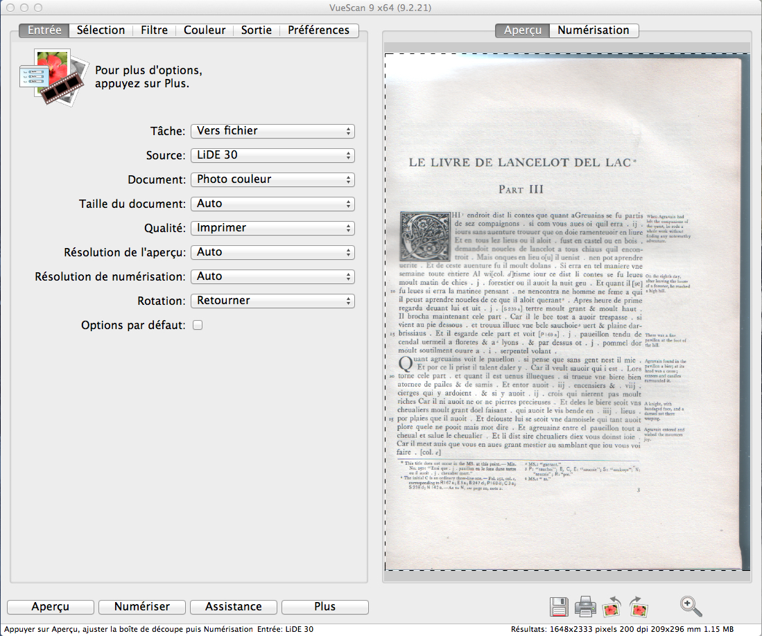Open the Source dropdown showing LiDE 30
This screenshot has height=636, width=762.
point(272,155)
